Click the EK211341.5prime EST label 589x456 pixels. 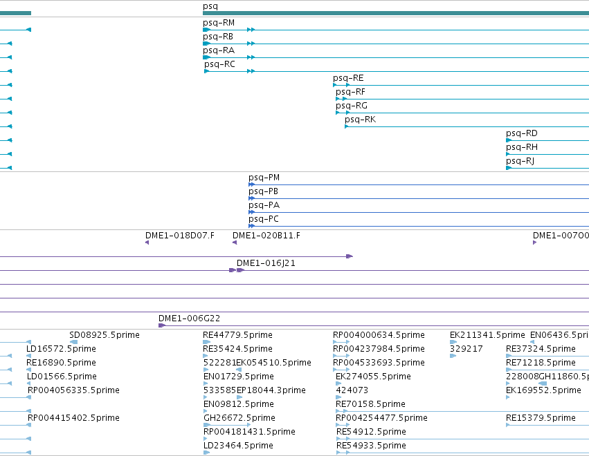[x=487, y=335]
